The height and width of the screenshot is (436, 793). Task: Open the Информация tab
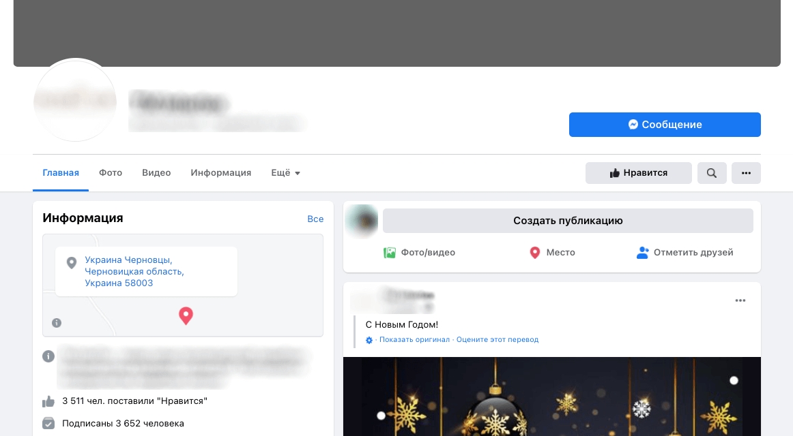tap(221, 172)
